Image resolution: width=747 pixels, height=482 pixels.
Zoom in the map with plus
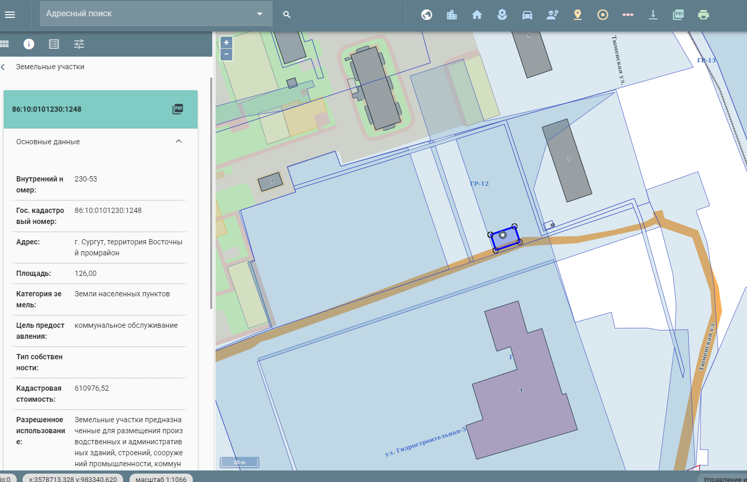(x=226, y=43)
